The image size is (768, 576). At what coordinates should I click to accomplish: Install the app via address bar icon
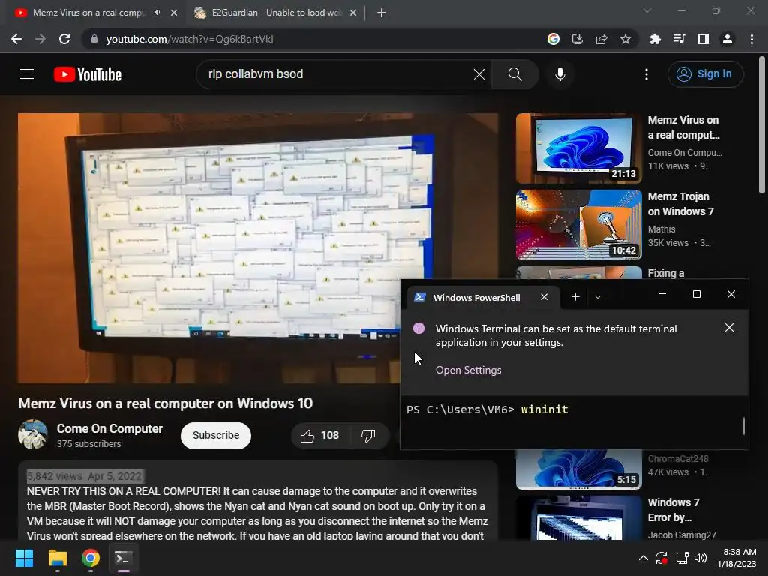tap(577, 39)
